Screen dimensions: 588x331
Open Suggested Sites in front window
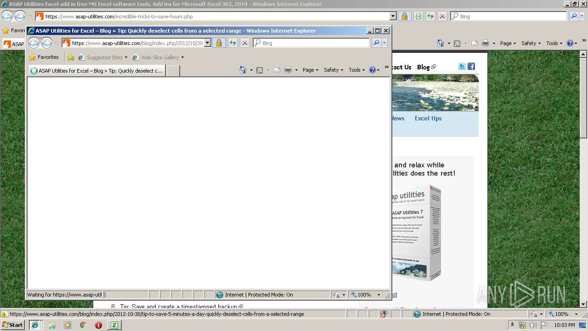pos(103,57)
